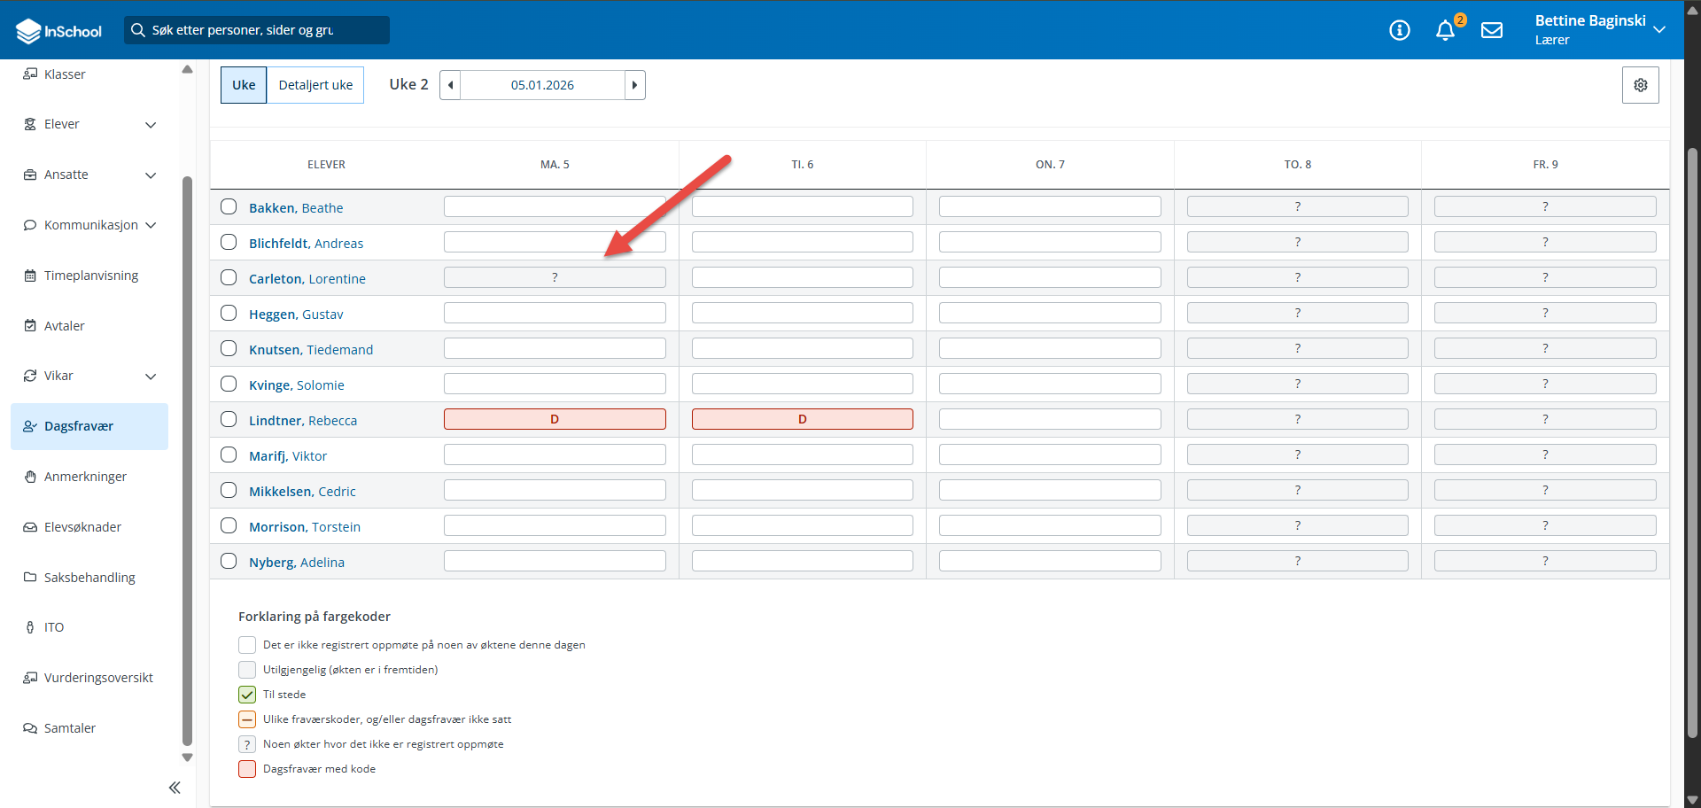Select radio button for Lindtner, Rebecca
Image resolution: width=1701 pixels, height=808 pixels.
click(x=229, y=419)
